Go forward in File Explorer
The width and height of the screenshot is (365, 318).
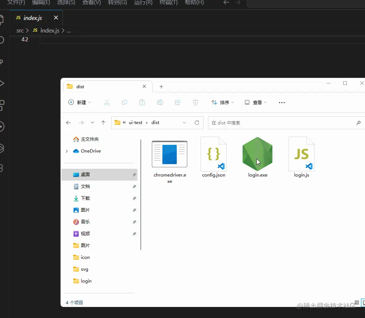click(81, 123)
